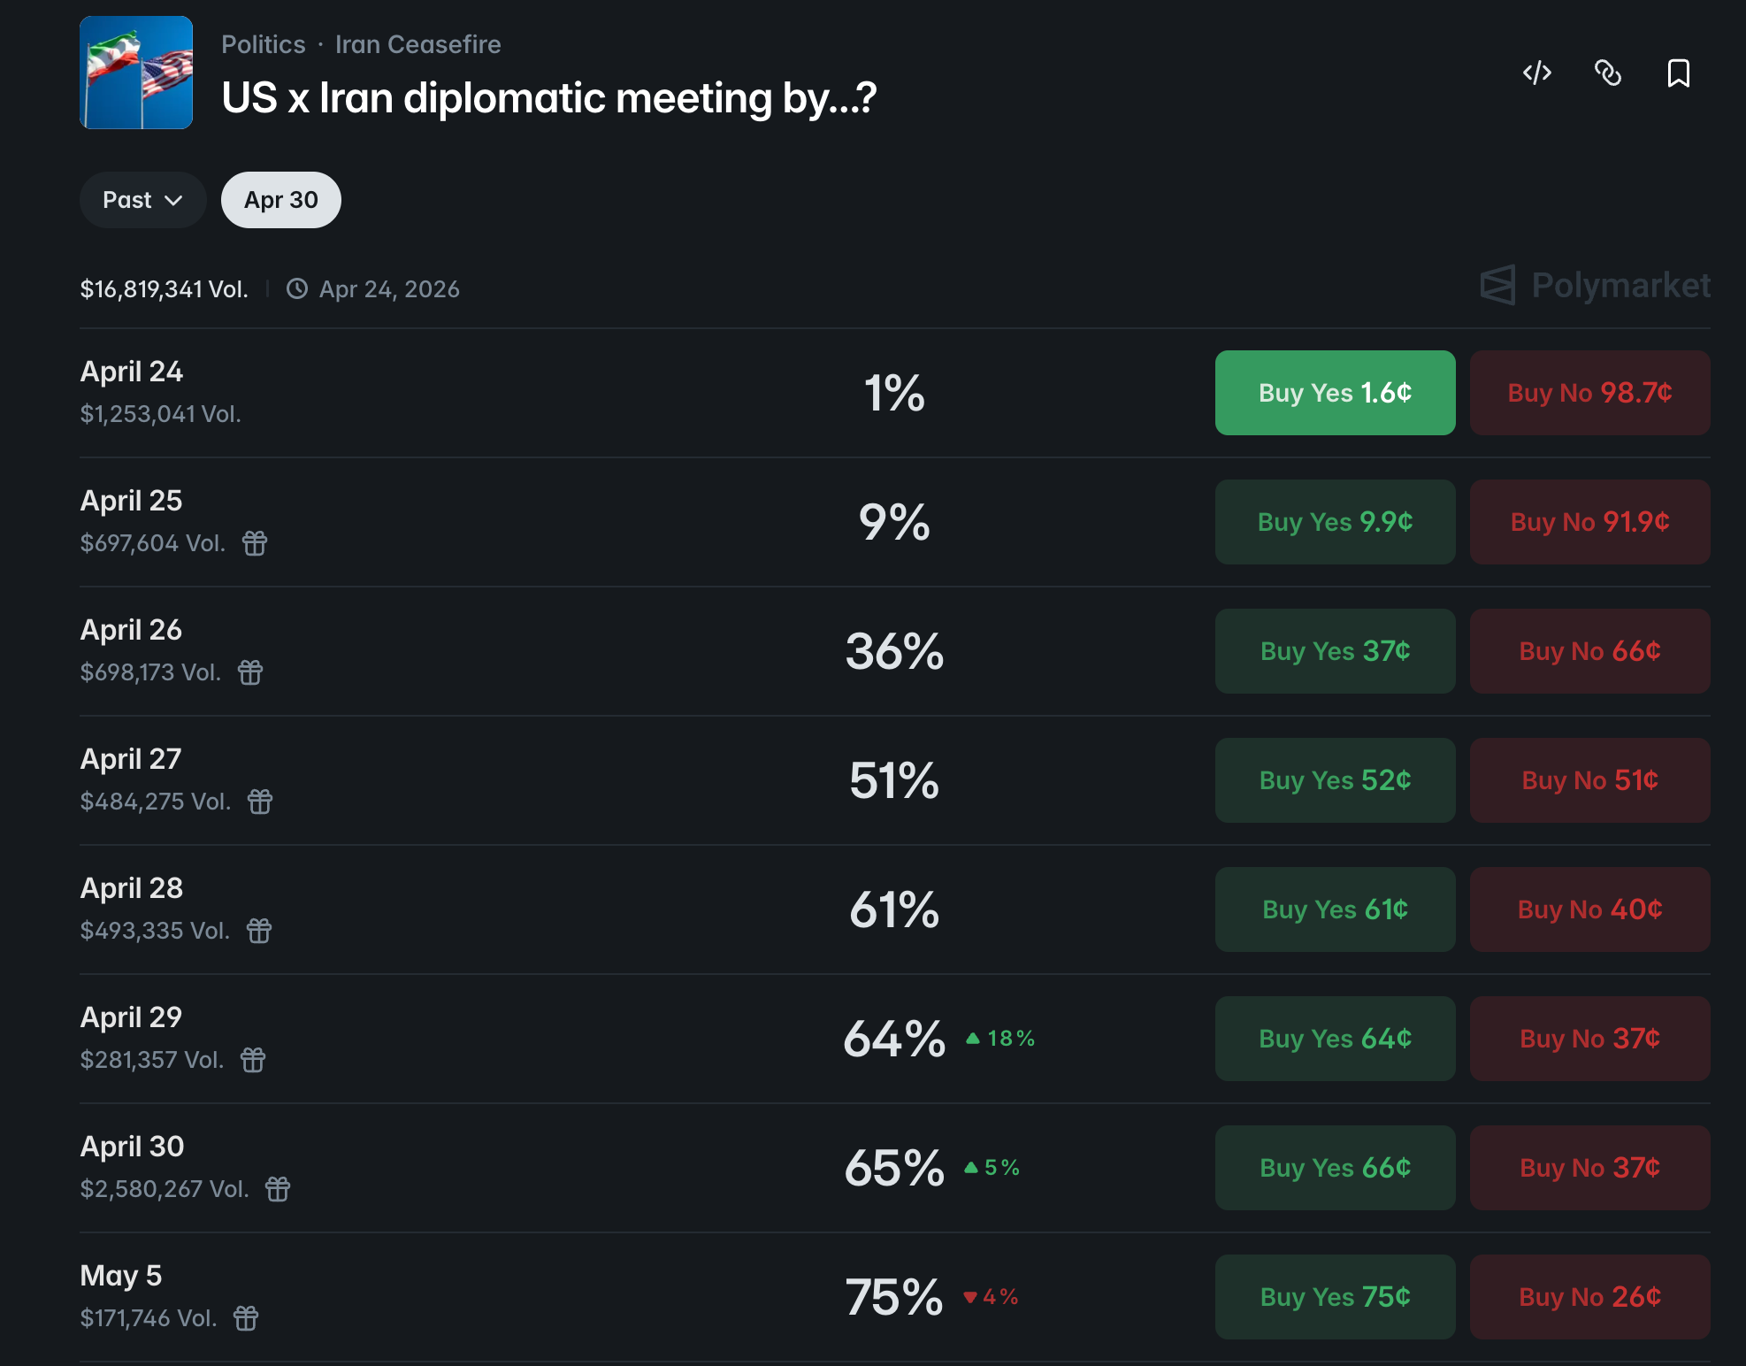The height and width of the screenshot is (1366, 1746).
Task: Click the rewards gift icon for April 25
Action: [255, 543]
